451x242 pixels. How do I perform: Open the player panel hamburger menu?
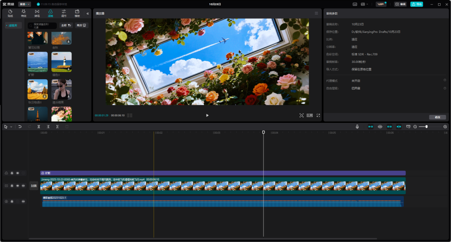[316, 13]
